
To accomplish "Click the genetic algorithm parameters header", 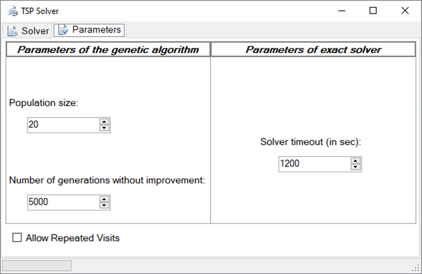I will click(x=108, y=49).
